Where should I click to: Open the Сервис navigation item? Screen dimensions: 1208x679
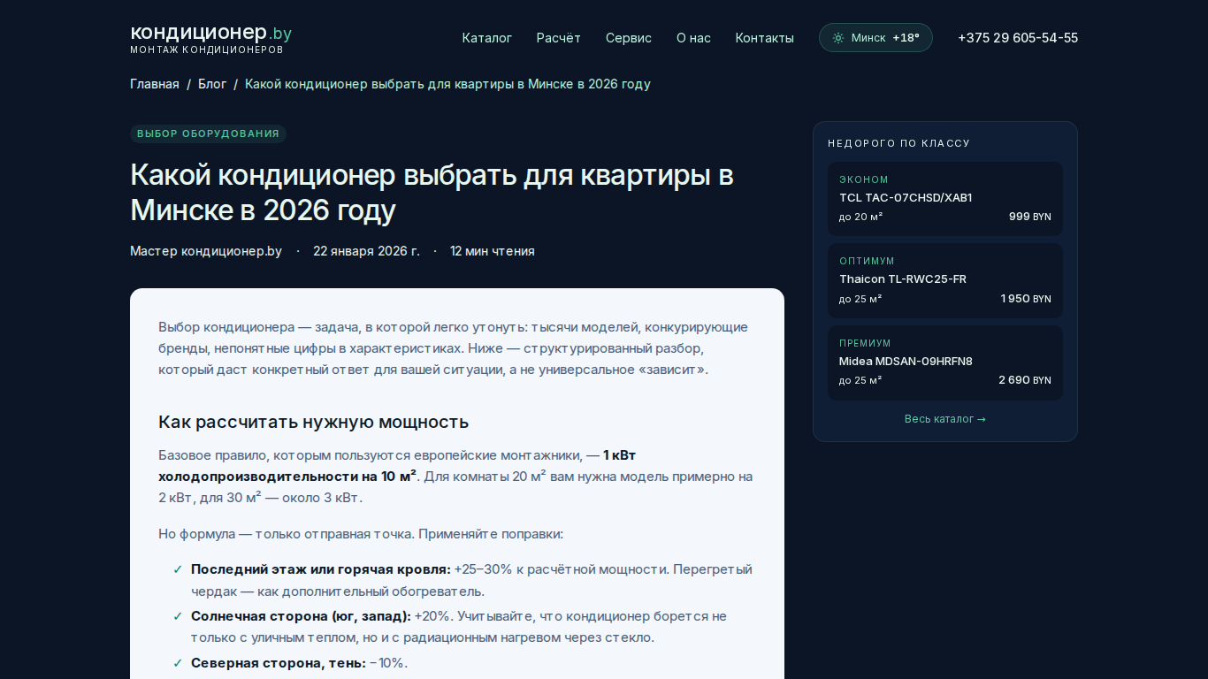click(x=629, y=38)
